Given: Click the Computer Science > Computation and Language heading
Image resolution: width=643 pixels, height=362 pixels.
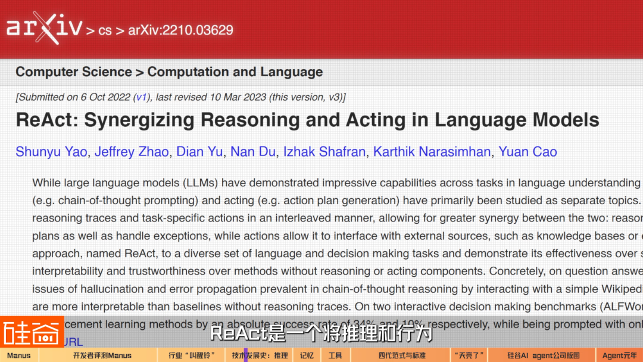Looking at the screenshot, I should pyautogui.click(x=169, y=72).
